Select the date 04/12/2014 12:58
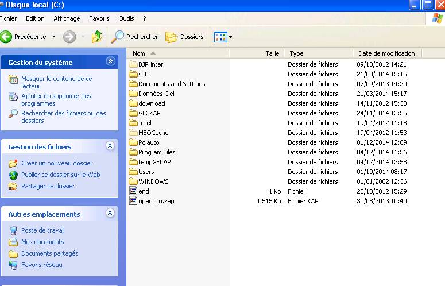The height and width of the screenshot is (286, 445). [x=382, y=162]
